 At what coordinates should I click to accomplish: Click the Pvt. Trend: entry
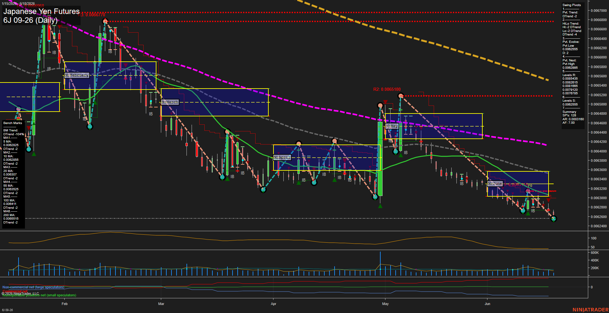point(570,12)
